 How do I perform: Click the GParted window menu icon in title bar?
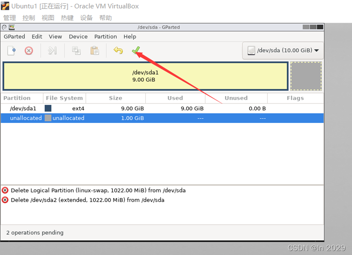pyautogui.click(x=4, y=27)
